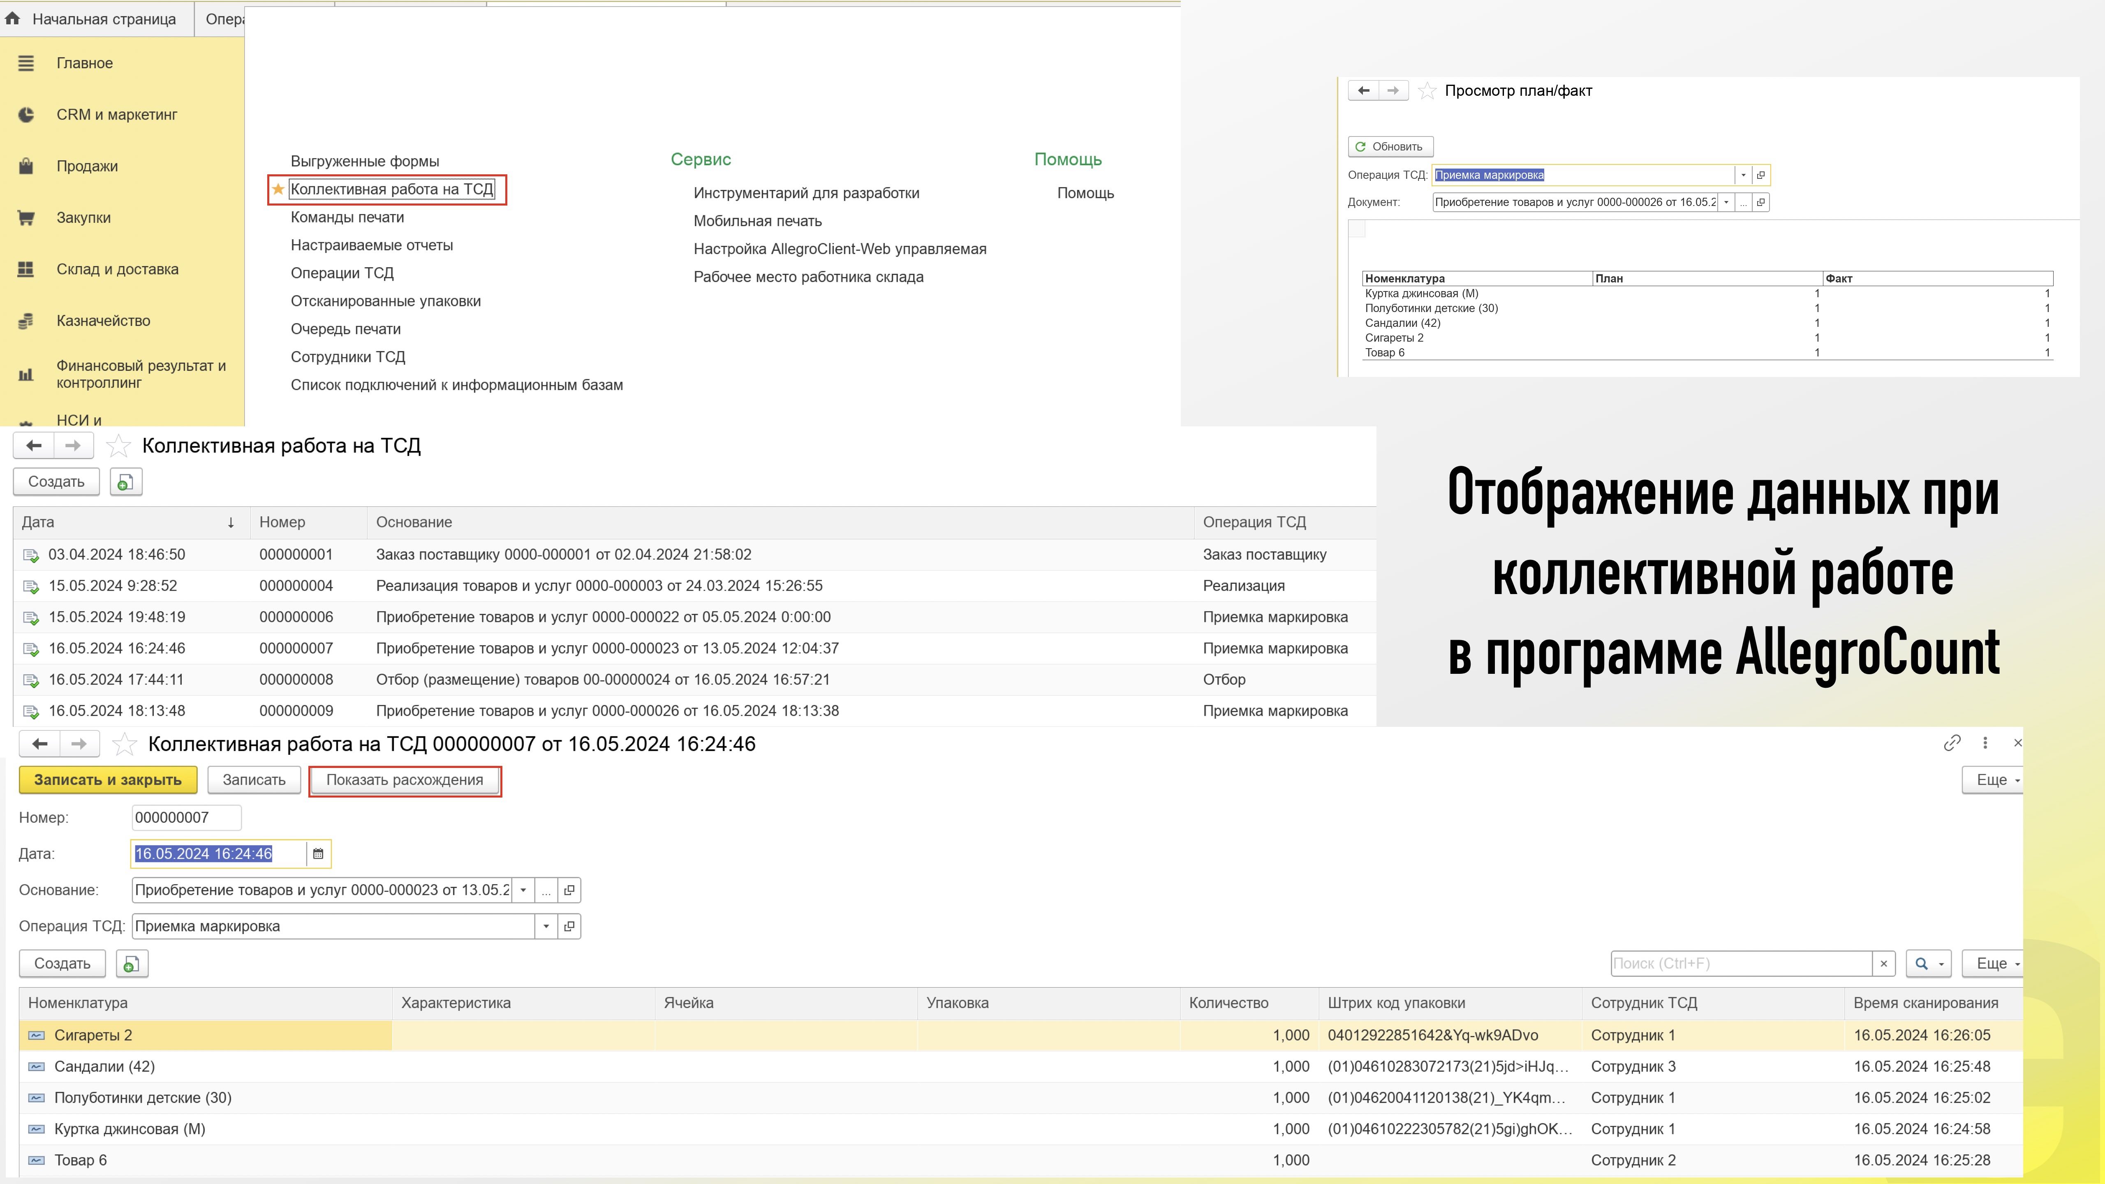Screen dimensions: 2105x1184
Task: Open the Основание value in new window
Action: click(569, 890)
